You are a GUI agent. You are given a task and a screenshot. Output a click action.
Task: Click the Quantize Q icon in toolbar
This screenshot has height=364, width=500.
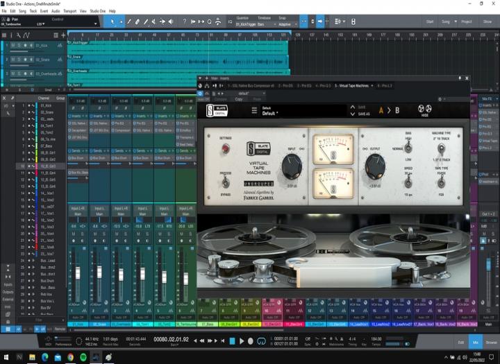click(209, 21)
